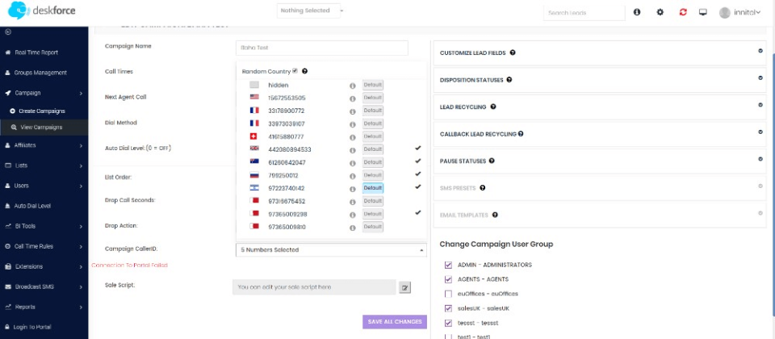Image resolution: width=775 pixels, height=339 pixels.
Task: Click info icon for number 97365009810
Action: pos(353,228)
